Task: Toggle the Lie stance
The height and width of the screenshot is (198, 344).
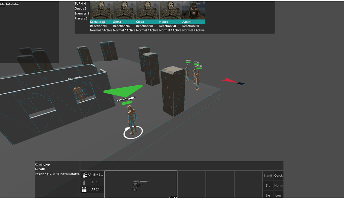Action: coord(268,195)
